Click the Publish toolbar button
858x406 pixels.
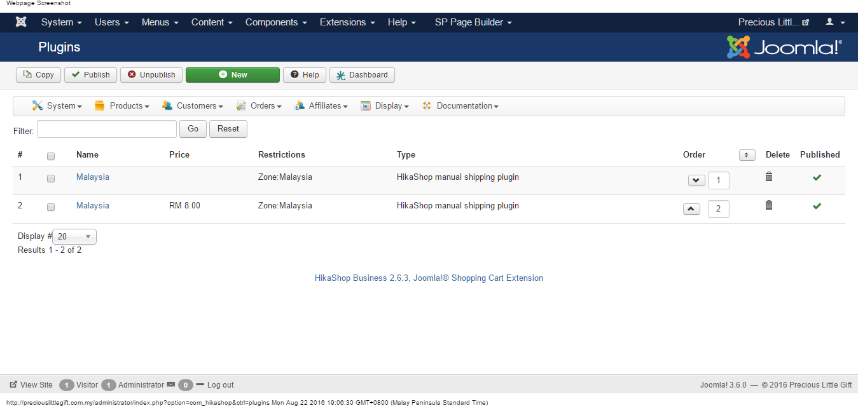[x=91, y=75]
